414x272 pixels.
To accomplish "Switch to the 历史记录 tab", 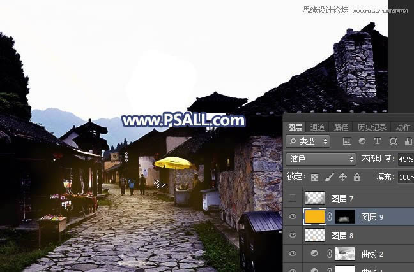I will 371,127.
